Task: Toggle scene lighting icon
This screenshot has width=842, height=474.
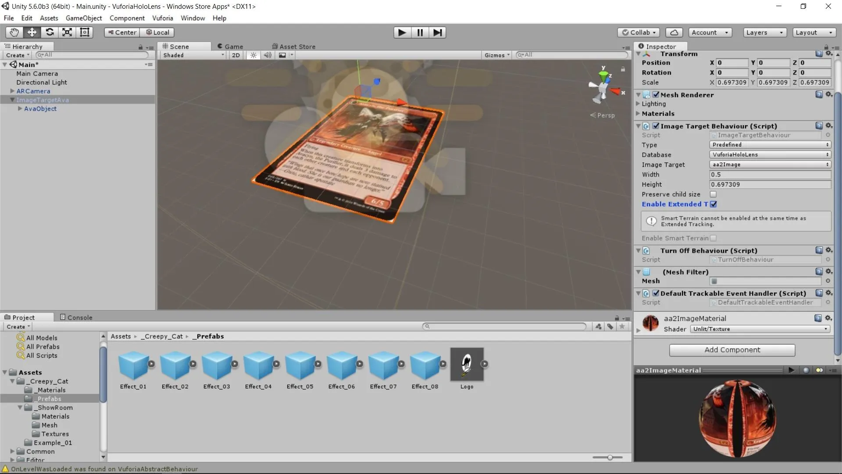Action: click(253, 55)
